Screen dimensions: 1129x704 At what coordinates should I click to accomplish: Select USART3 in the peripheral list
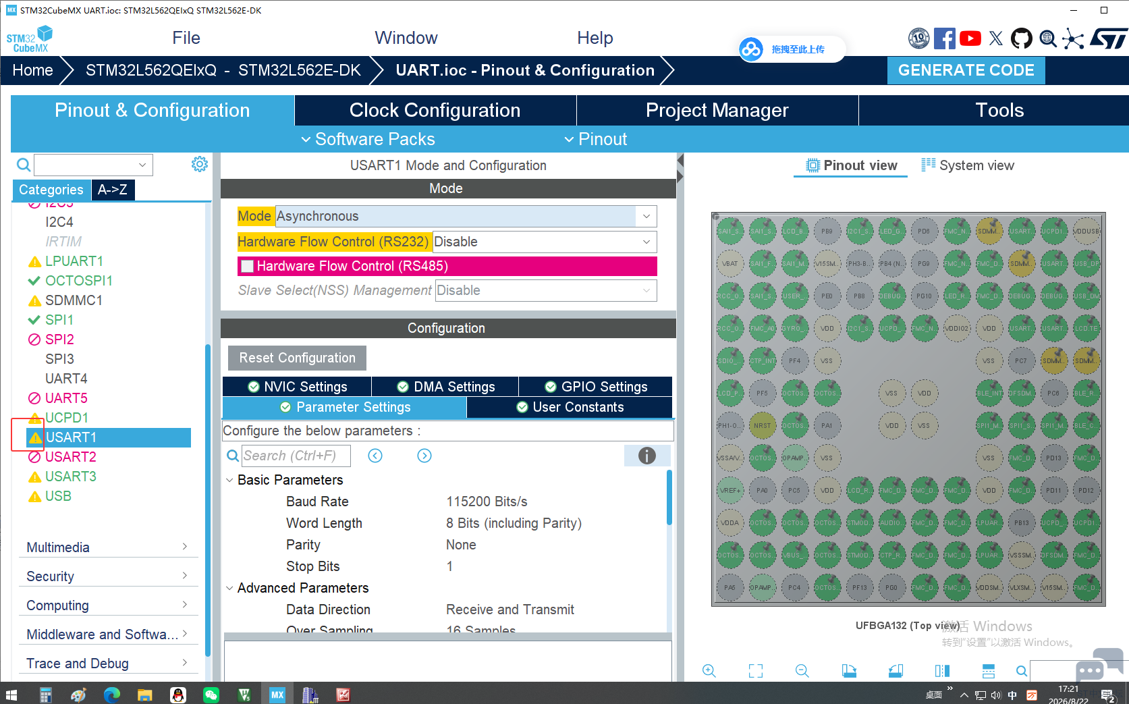[70, 477]
